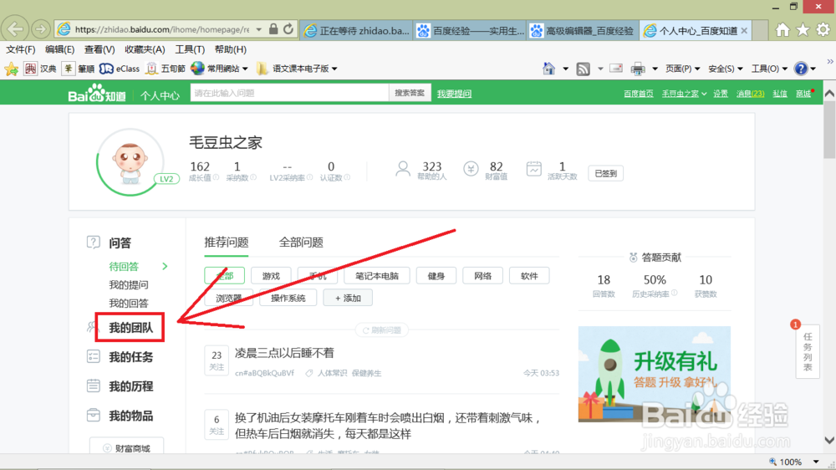Open Favorites star icon at top right
The width and height of the screenshot is (836, 470).
(803, 30)
